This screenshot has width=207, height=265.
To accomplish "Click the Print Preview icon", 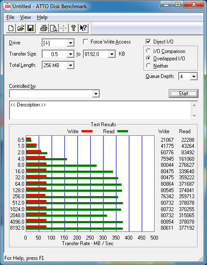I will coord(54,28).
